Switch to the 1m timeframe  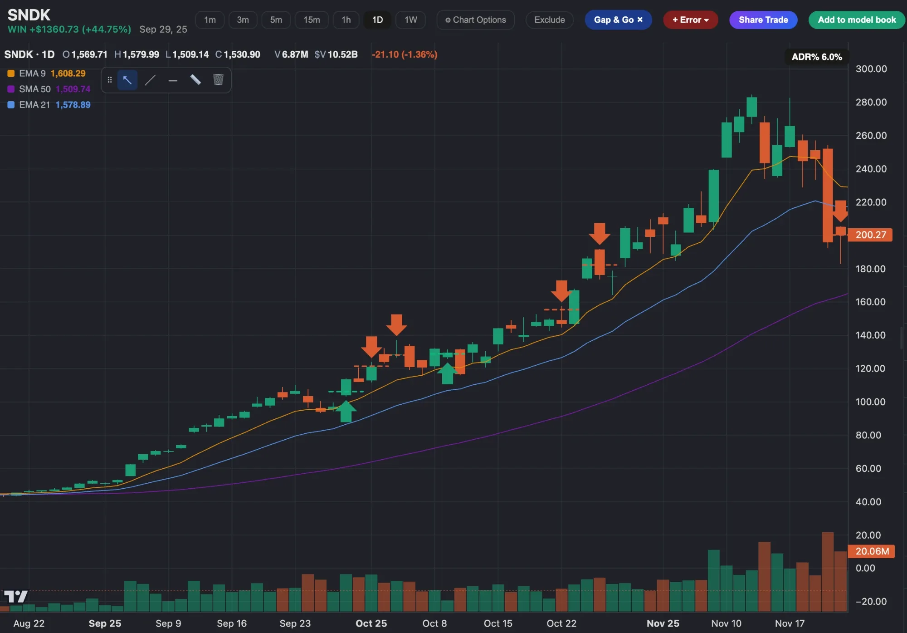pos(210,20)
